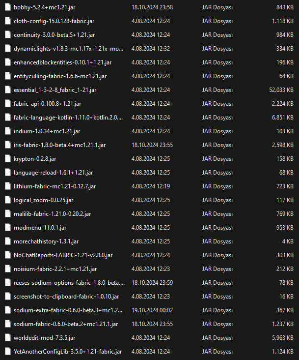Select file name sodium-fabric-0.6.0-beta.2+mc1.21.1.jar

66,324
